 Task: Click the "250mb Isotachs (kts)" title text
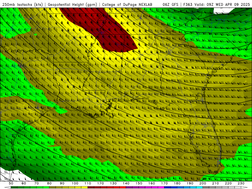pyautogui.click(x=22, y=5)
